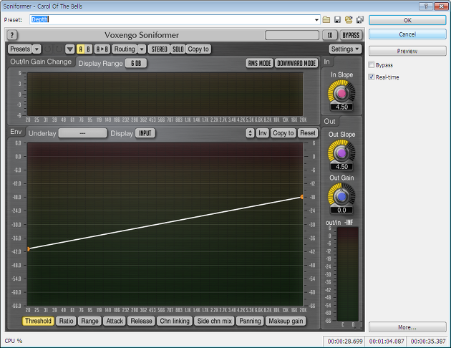Click the Inv button

[x=262, y=133]
